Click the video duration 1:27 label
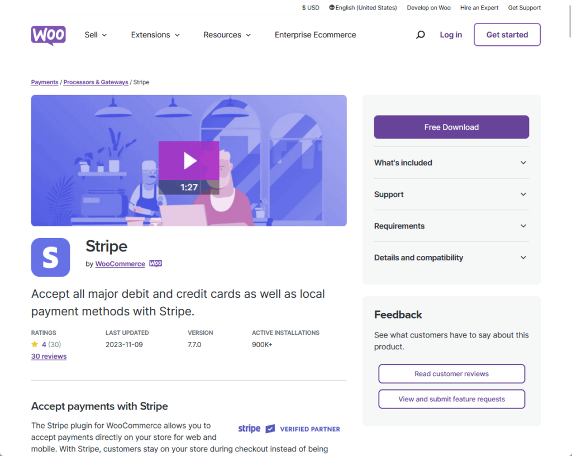 [x=189, y=187]
